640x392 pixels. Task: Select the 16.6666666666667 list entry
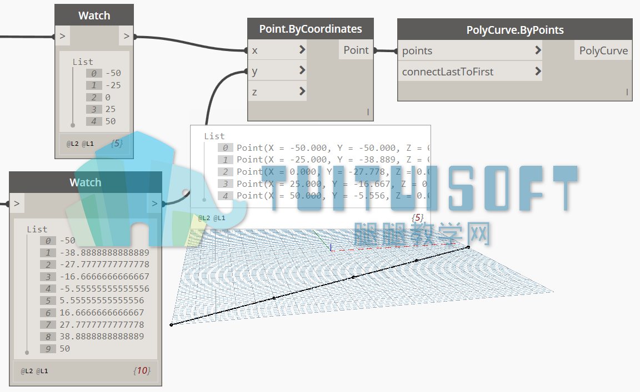point(102,313)
